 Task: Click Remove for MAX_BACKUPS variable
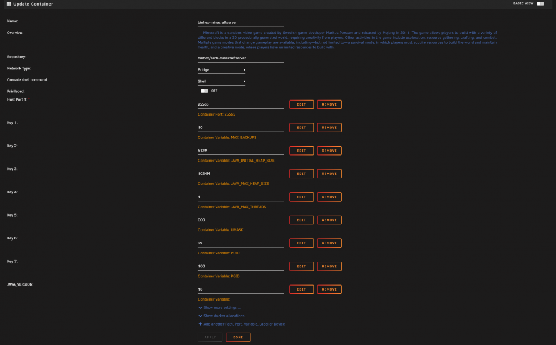click(x=329, y=128)
